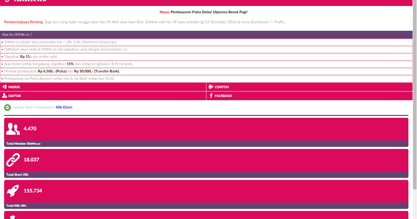Viewport: 417px width, 219px height.
Task: Click the 'Daftarkan akun anda' row
Action: click(206, 49)
